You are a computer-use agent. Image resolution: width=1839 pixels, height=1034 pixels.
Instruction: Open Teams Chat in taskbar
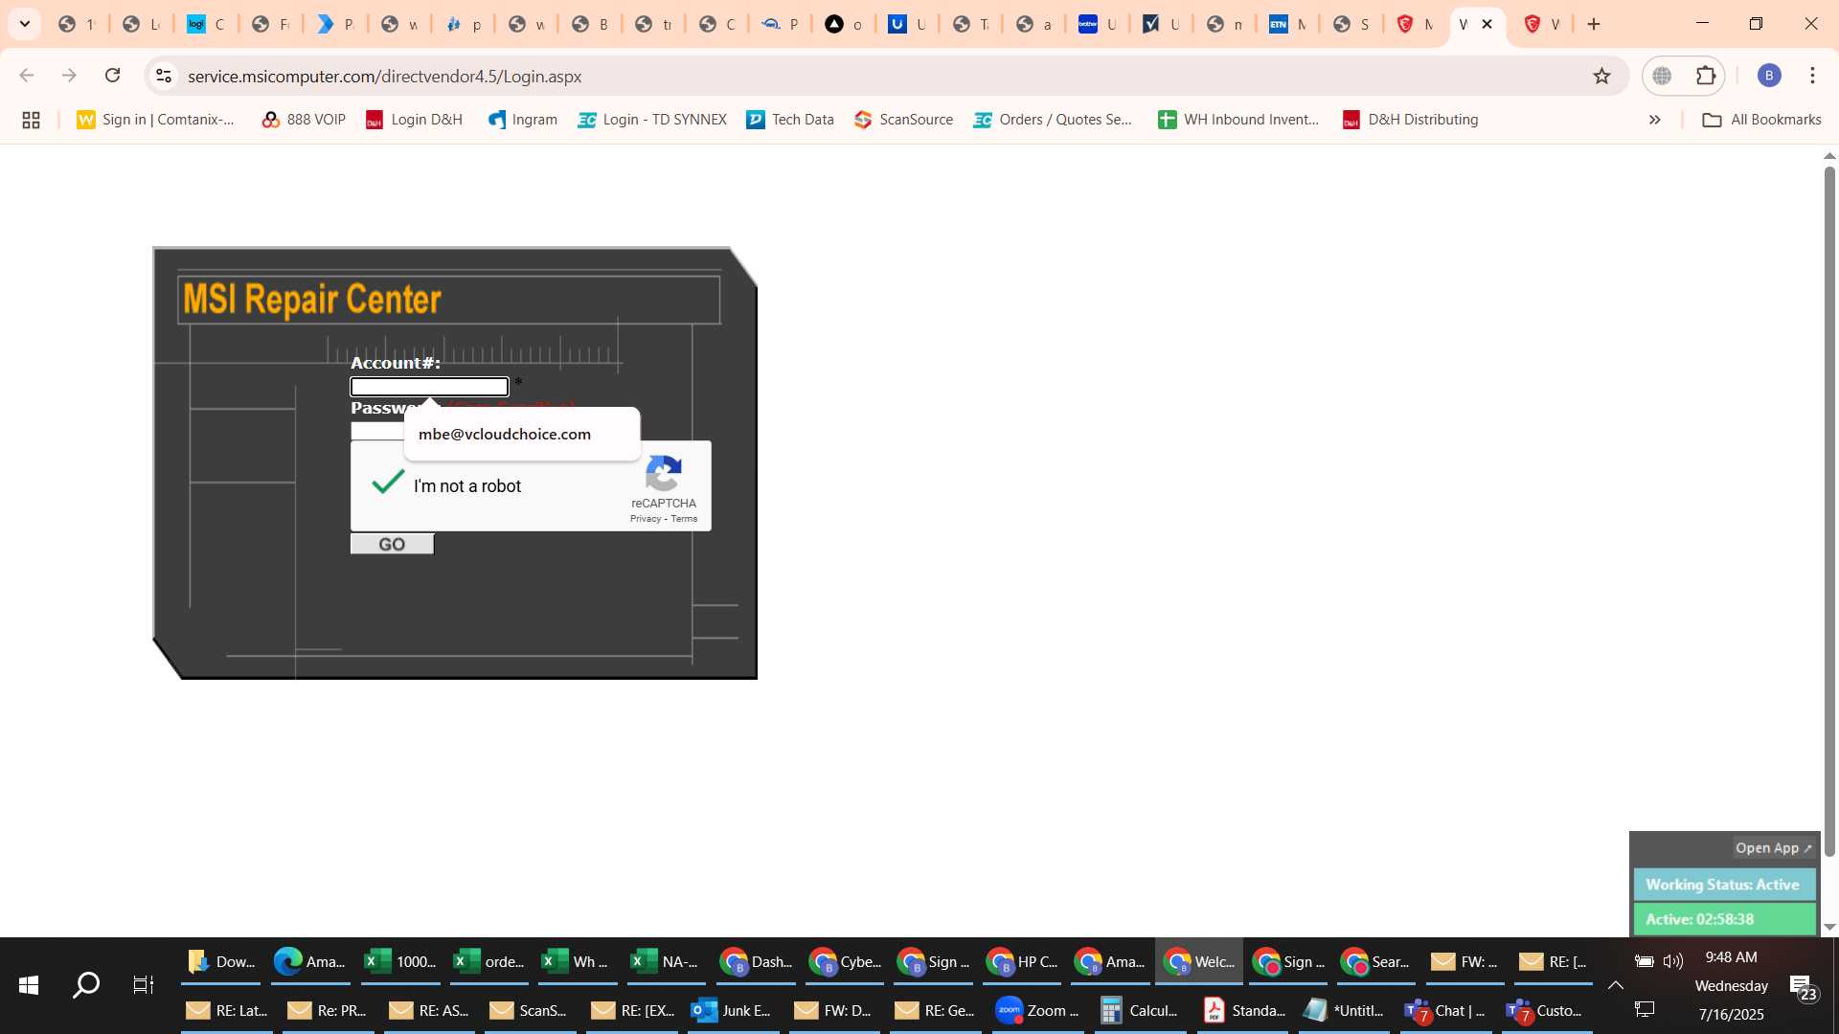point(1445,1010)
